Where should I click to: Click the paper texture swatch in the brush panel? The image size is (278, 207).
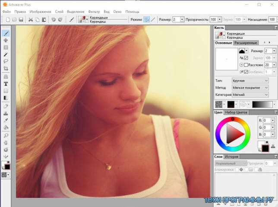pos(218,105)
